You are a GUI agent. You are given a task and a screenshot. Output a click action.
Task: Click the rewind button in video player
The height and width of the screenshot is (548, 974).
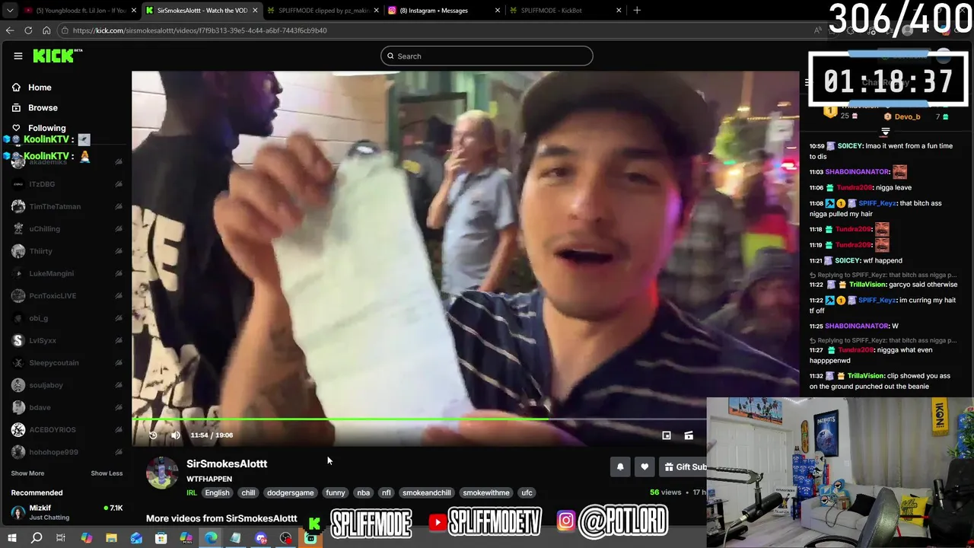pos(153,435)
